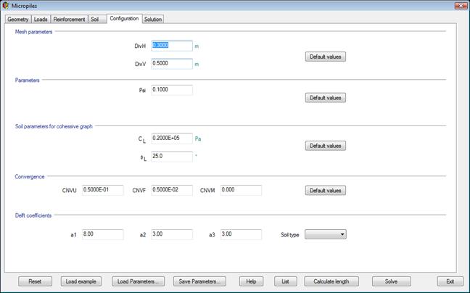Restore default values for Mesh parameters

326,57
